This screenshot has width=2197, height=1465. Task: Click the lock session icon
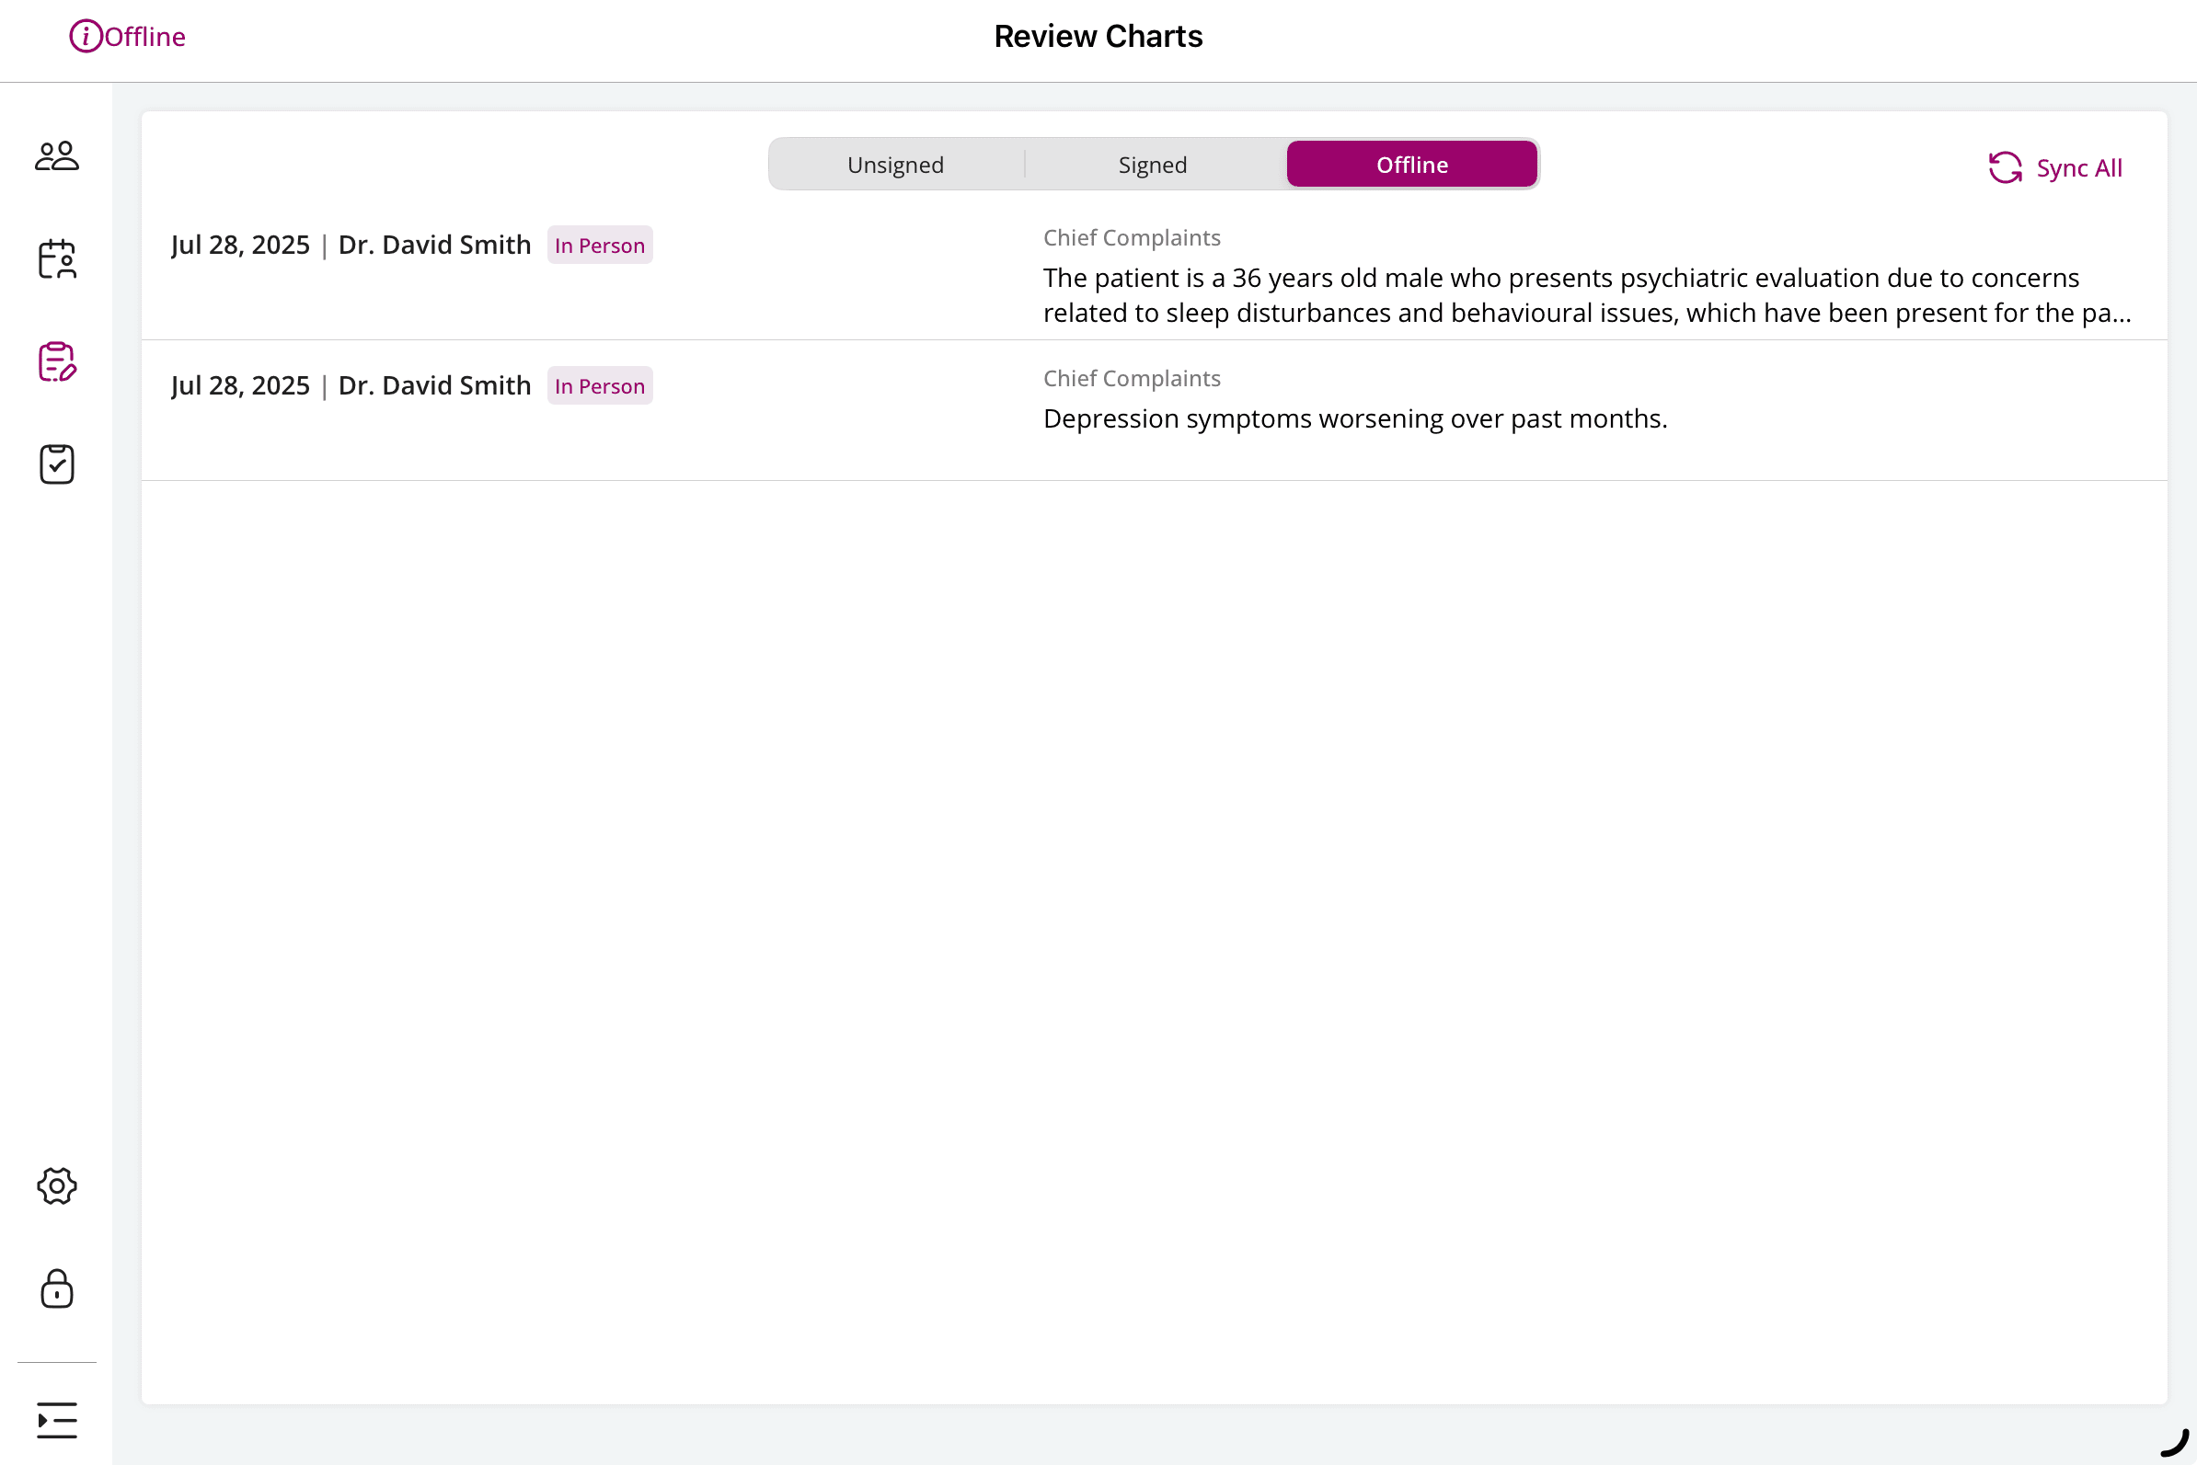56,1290
